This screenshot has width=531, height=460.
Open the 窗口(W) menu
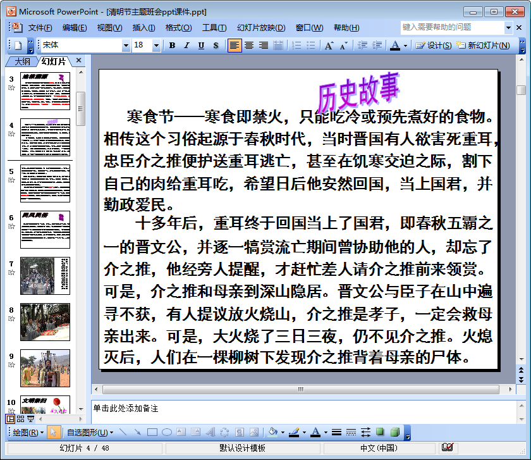pyautogui.click(x=310, y=28)
